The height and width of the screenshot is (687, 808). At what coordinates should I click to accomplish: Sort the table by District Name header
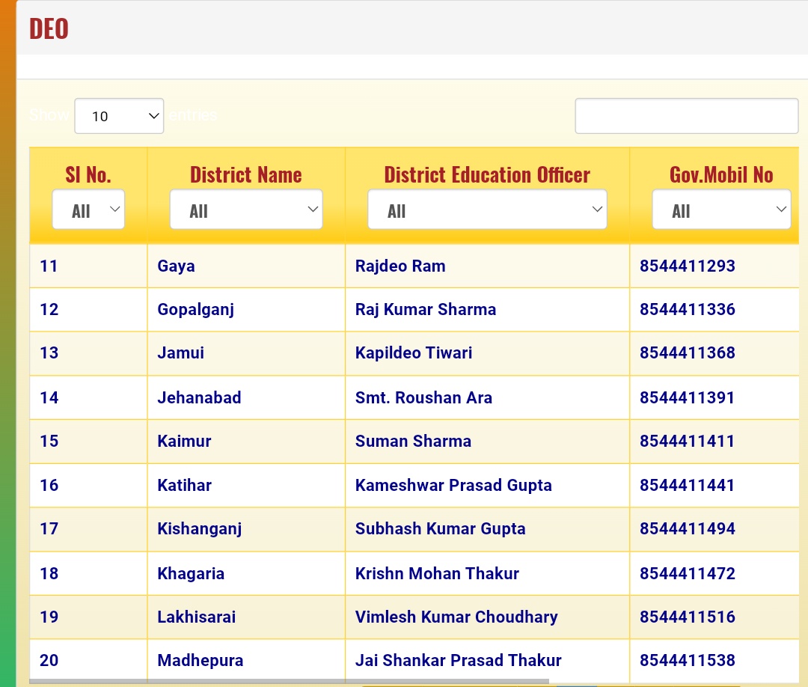(246, 174)
